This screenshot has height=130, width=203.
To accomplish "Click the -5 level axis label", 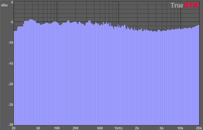I will tap(12, 22).
